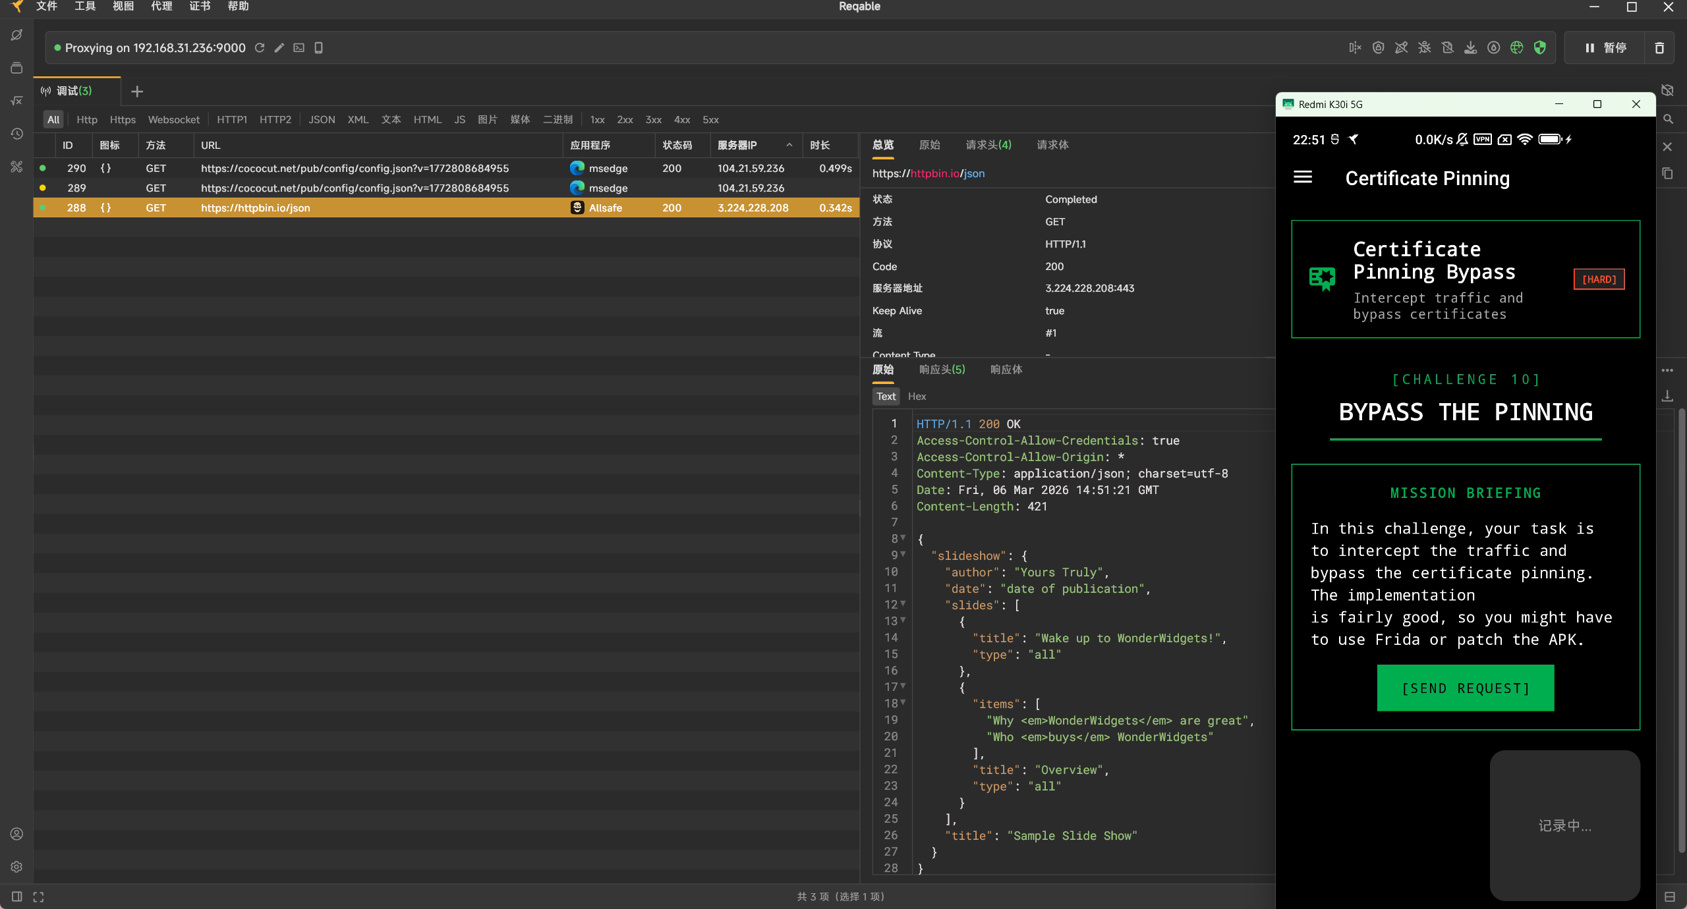The height and width of the screenshot is (909, 1687).
Task: Collapse the "slides" array fold arrow at line 12
Action: pyautogui.click(x=903, y=603)
